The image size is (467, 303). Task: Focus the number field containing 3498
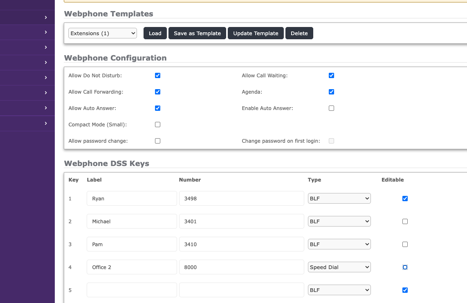tap(242, 198)
